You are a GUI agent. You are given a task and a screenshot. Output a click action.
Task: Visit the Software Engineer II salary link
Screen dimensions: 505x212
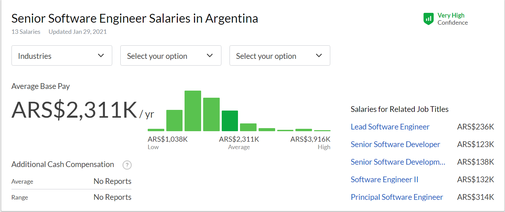(x=385, y=180)
